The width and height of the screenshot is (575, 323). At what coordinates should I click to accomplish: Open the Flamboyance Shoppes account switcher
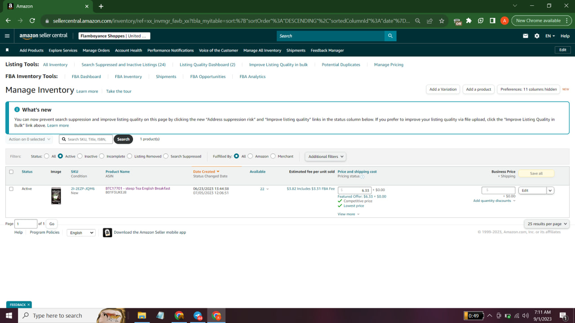tap(114, 36)
